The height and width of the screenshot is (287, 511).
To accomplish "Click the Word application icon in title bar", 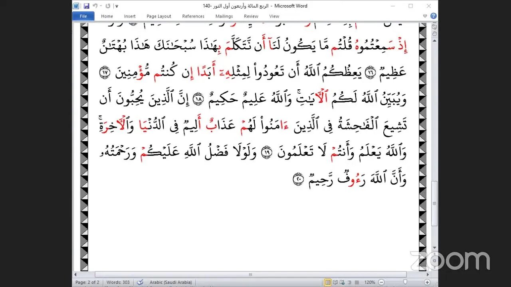I will click(77, 6).
